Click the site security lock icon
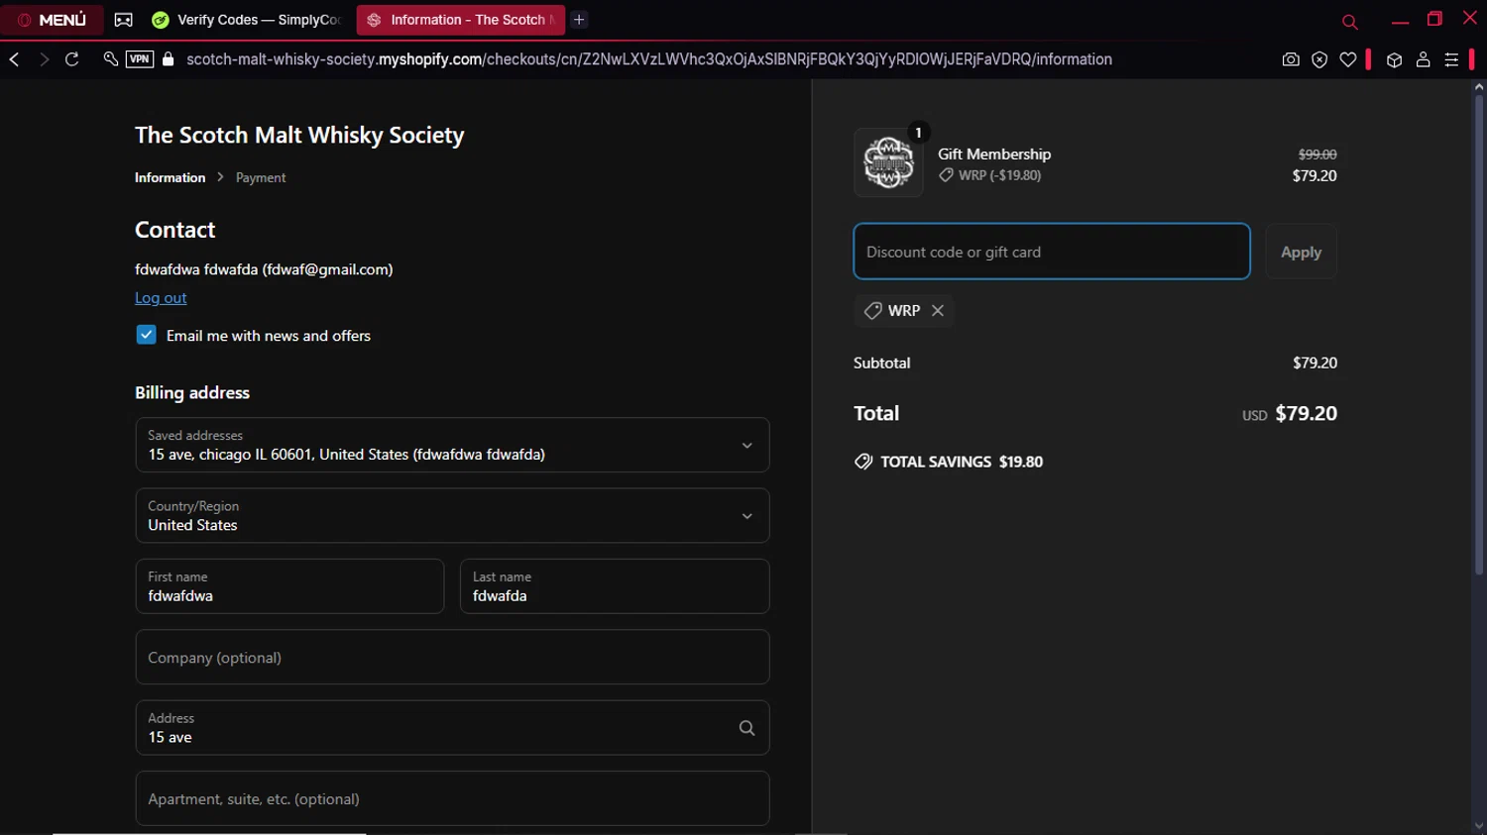 pyautogui.click(x=168, y=59)
